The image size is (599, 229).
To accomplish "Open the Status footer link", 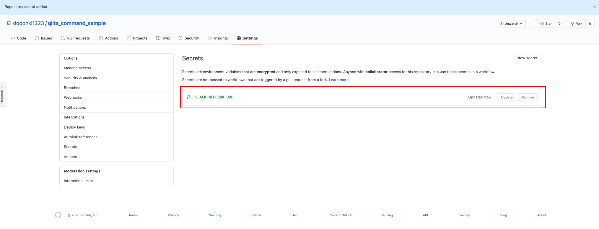I will coord(256,215).
